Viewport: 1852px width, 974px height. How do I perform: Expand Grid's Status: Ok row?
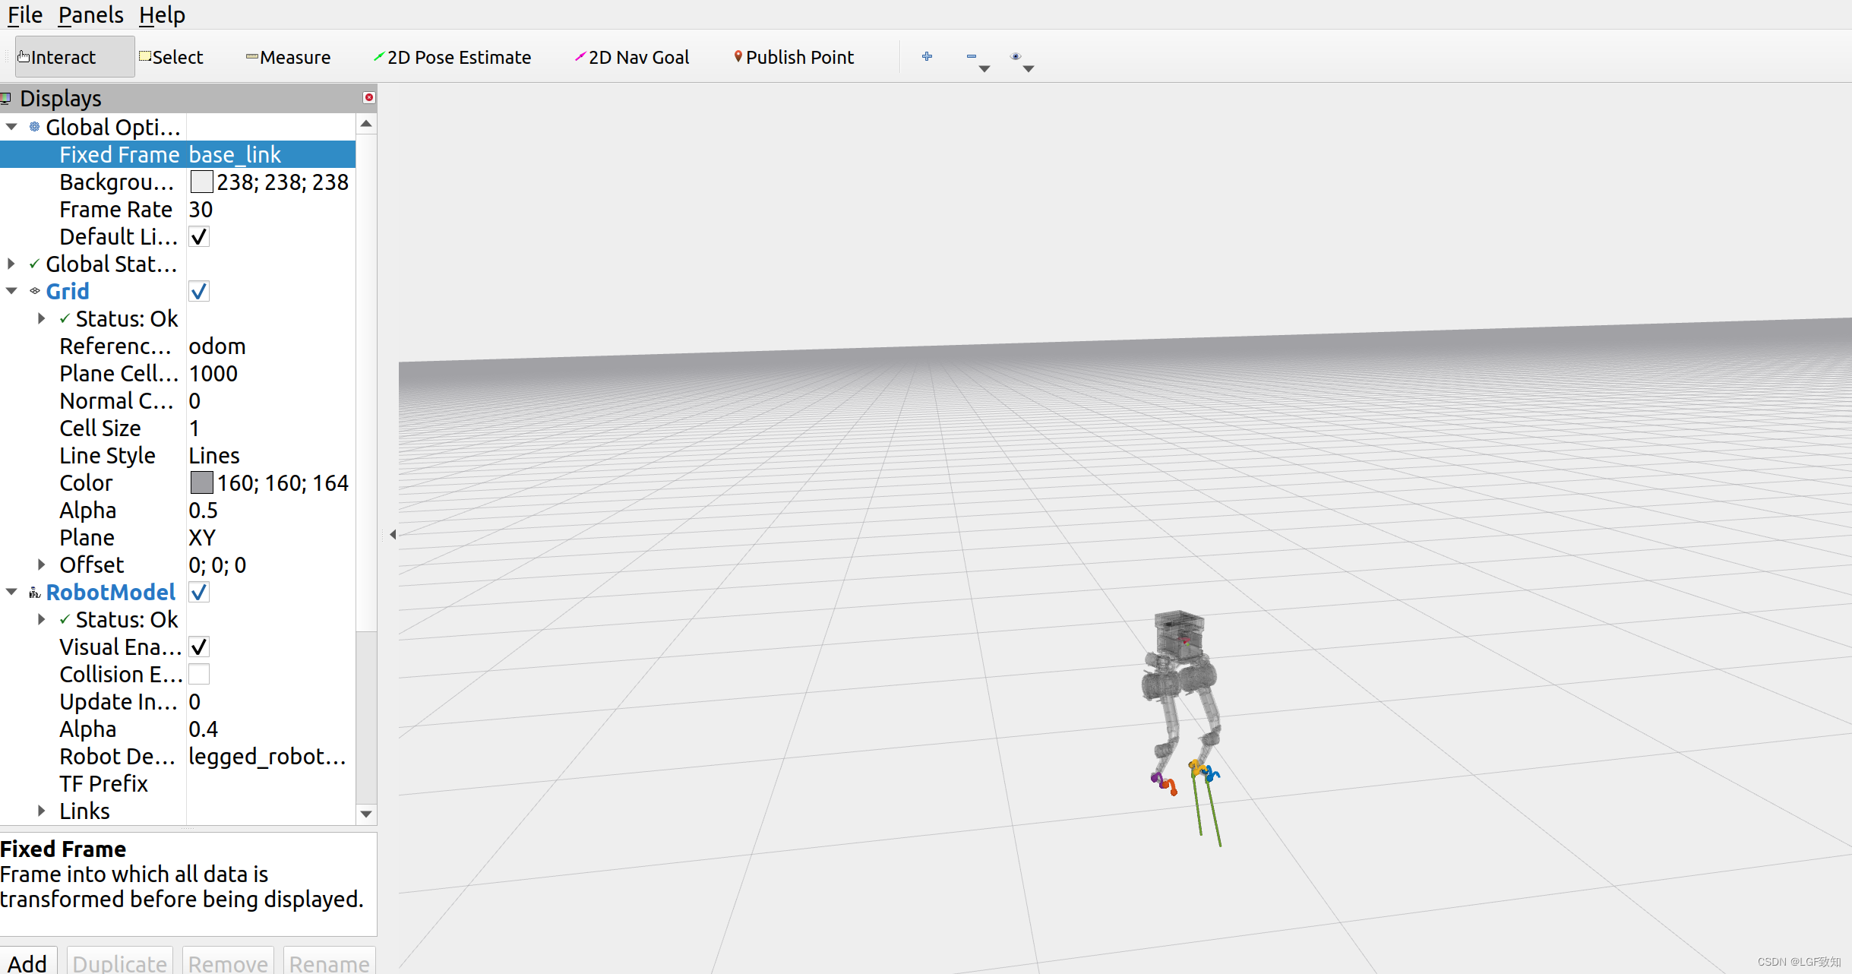point(42,318)
